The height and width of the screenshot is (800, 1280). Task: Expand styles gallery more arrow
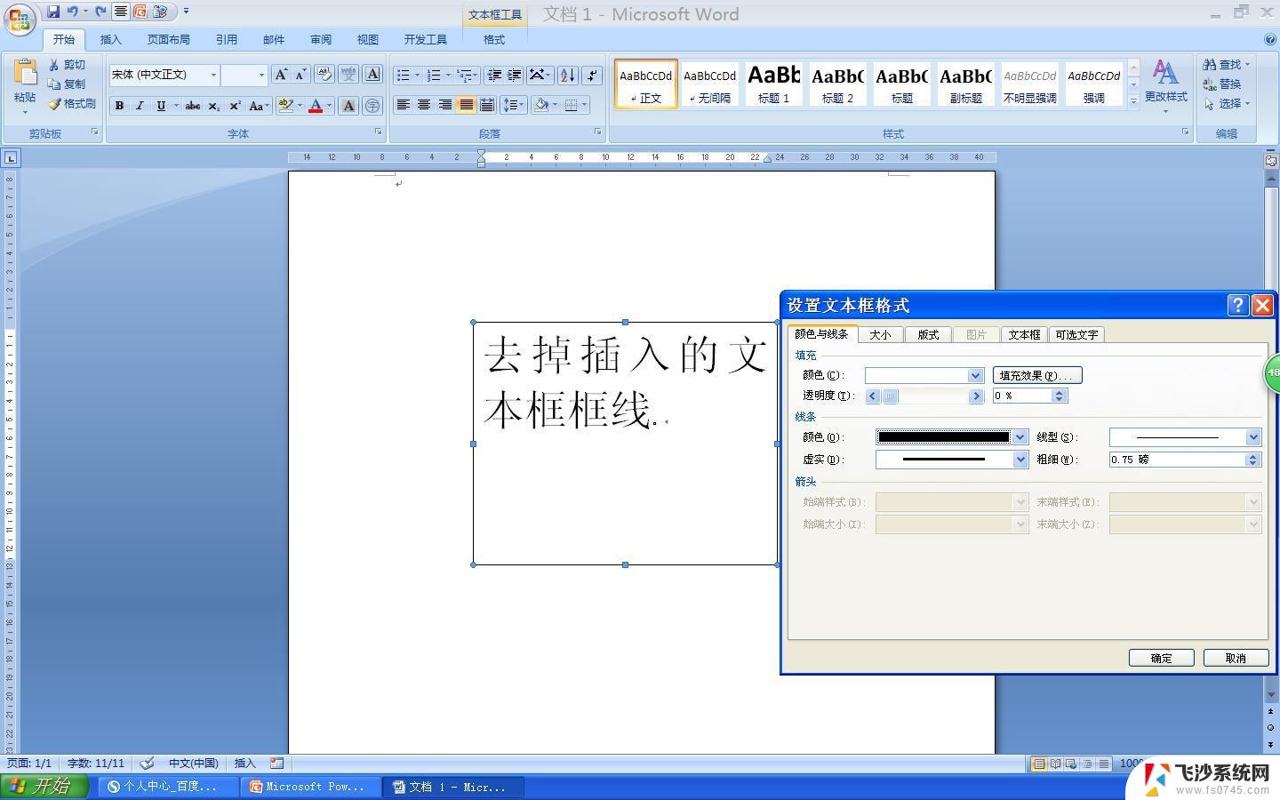pos(1133,101)
